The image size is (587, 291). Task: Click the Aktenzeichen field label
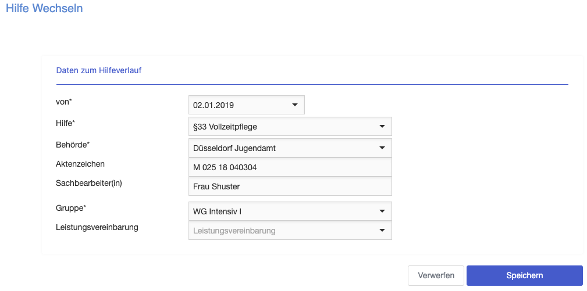[80, 164]
